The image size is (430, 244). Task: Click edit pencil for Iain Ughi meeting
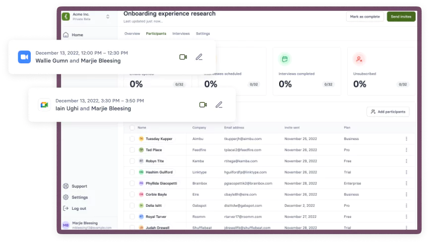tap(219, 104)
